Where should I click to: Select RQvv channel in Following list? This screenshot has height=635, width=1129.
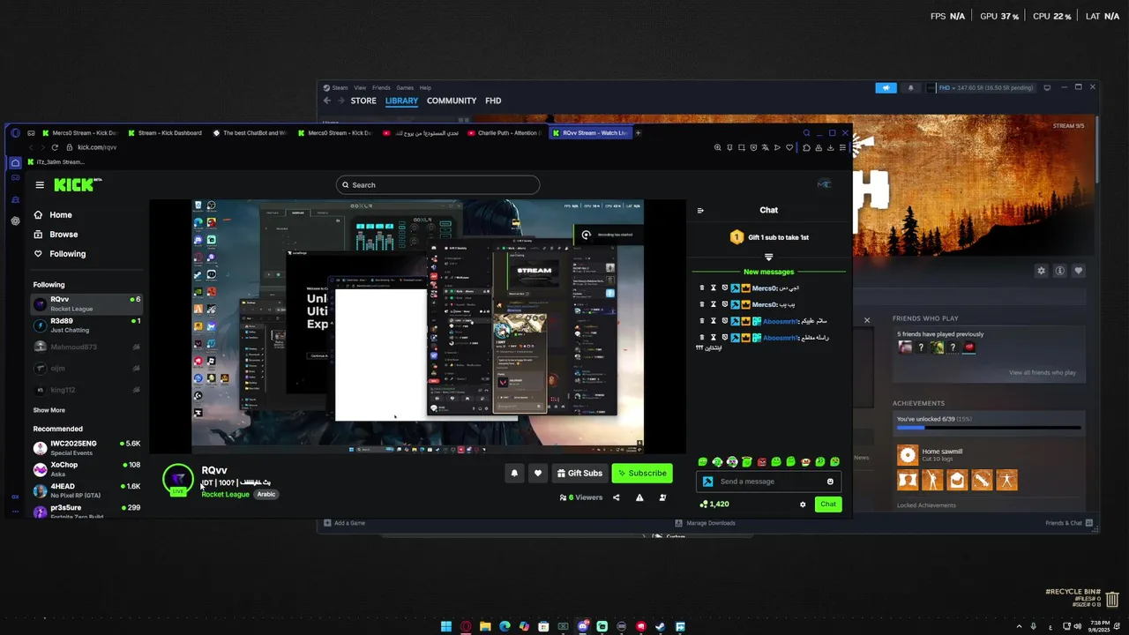[86, 303]
